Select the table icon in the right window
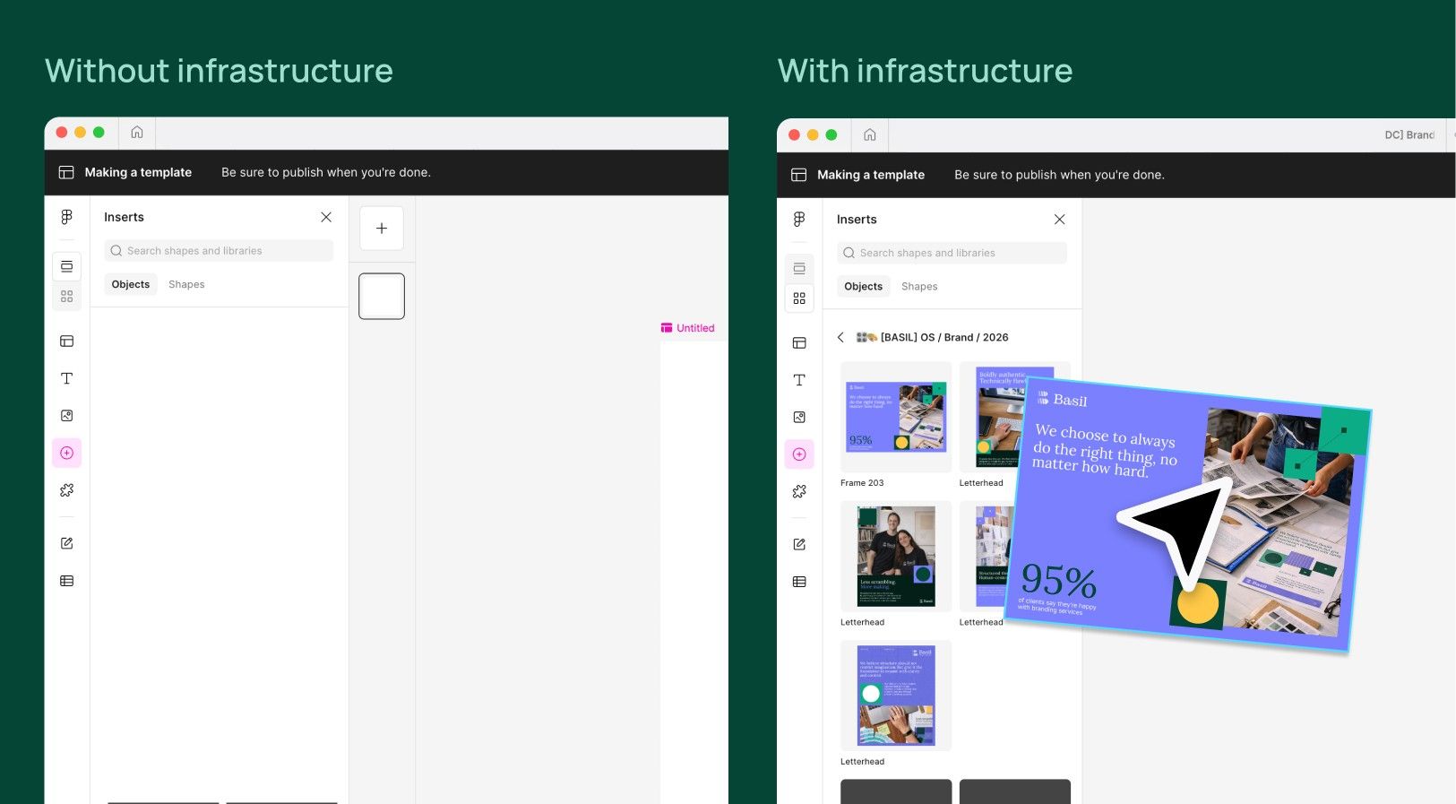The image size is (1456, 804). (x=799, y=582)
